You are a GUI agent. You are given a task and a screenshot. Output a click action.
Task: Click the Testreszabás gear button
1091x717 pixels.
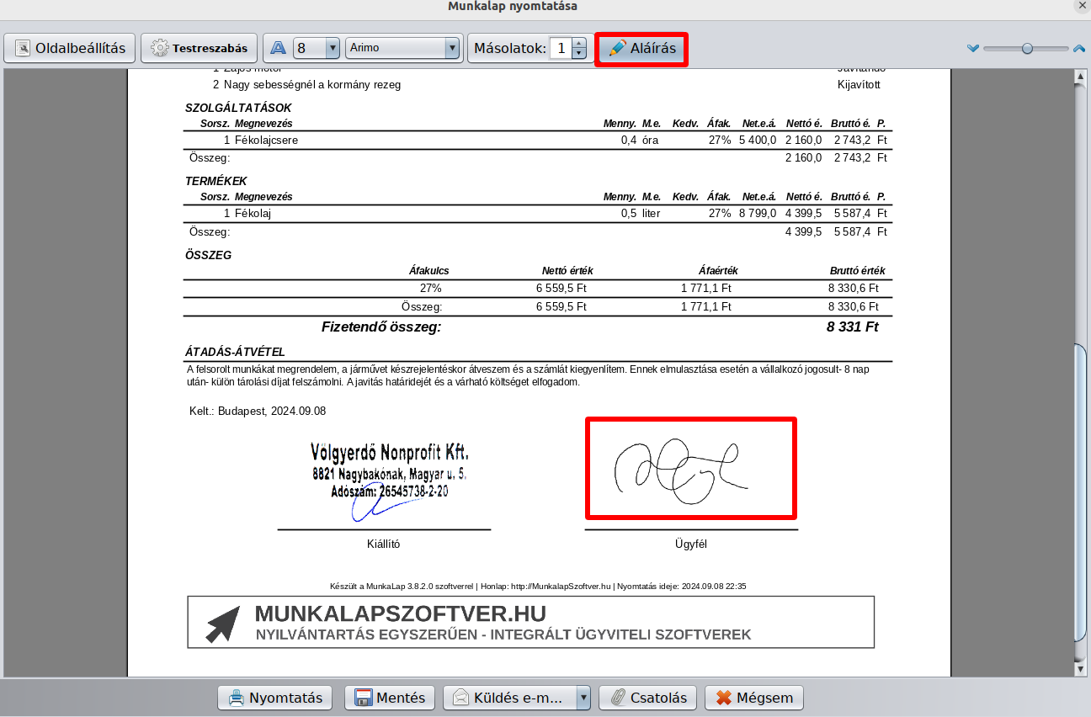(x=199, y=49)
